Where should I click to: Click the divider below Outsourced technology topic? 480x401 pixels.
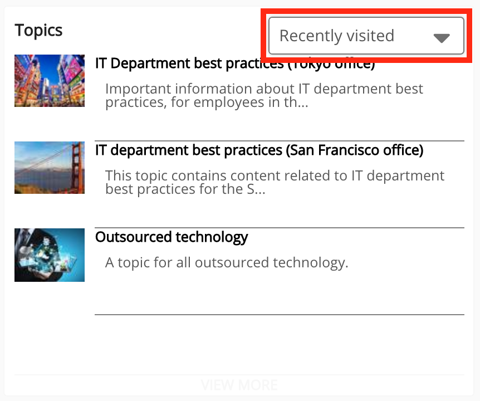coord(279,315)
